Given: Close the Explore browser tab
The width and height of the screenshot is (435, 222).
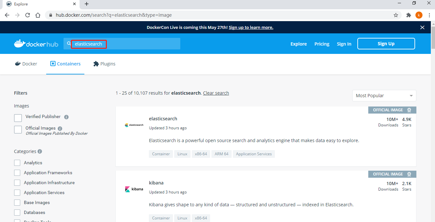Looking at the screenshot, I should (74, 4).
